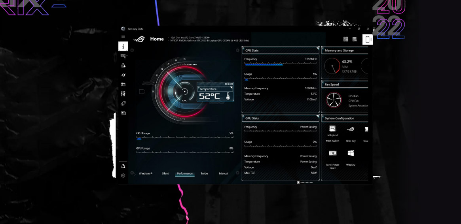Select the Turbo operating mode

coord(204,173)
